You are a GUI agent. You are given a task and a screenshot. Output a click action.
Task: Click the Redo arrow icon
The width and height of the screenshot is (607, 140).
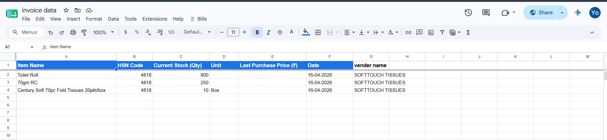coord(62,32)
